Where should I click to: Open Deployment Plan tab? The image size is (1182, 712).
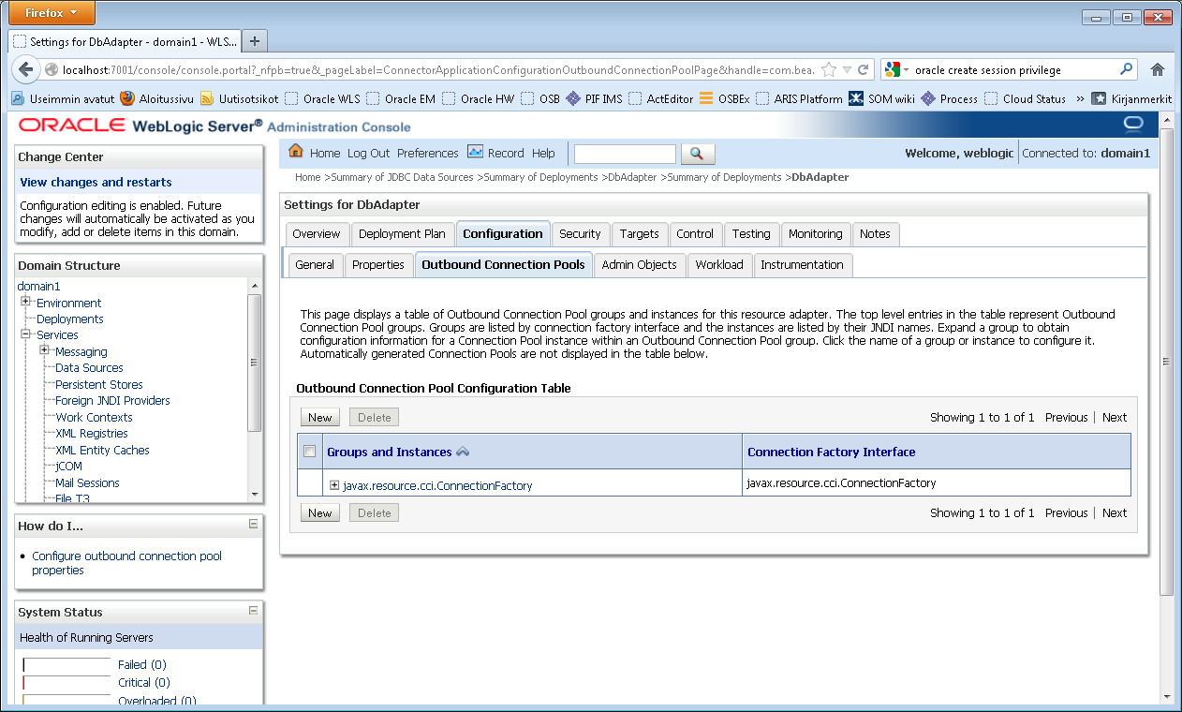[403, 234]
